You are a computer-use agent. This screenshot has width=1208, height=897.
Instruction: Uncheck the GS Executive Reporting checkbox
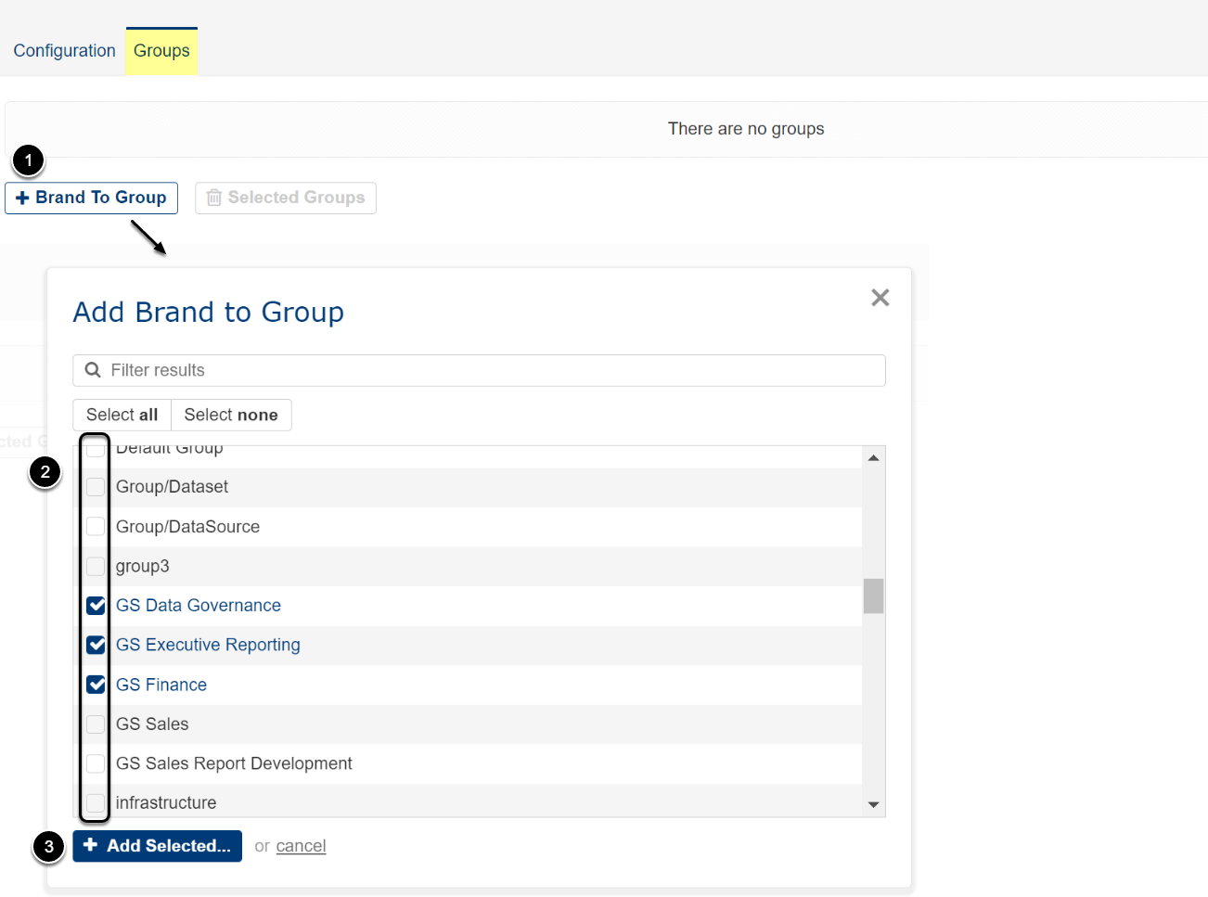tap(96, 645)
